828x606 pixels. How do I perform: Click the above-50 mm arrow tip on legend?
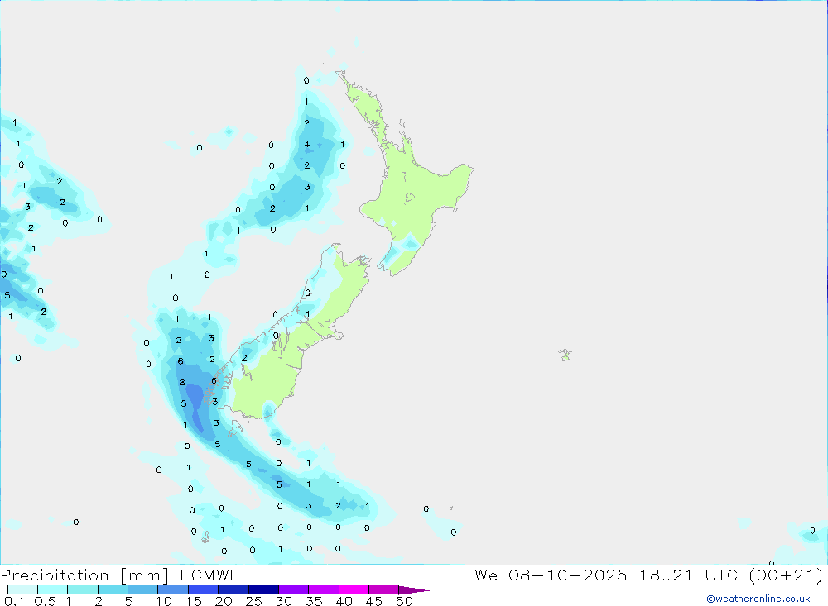point(413,590)
